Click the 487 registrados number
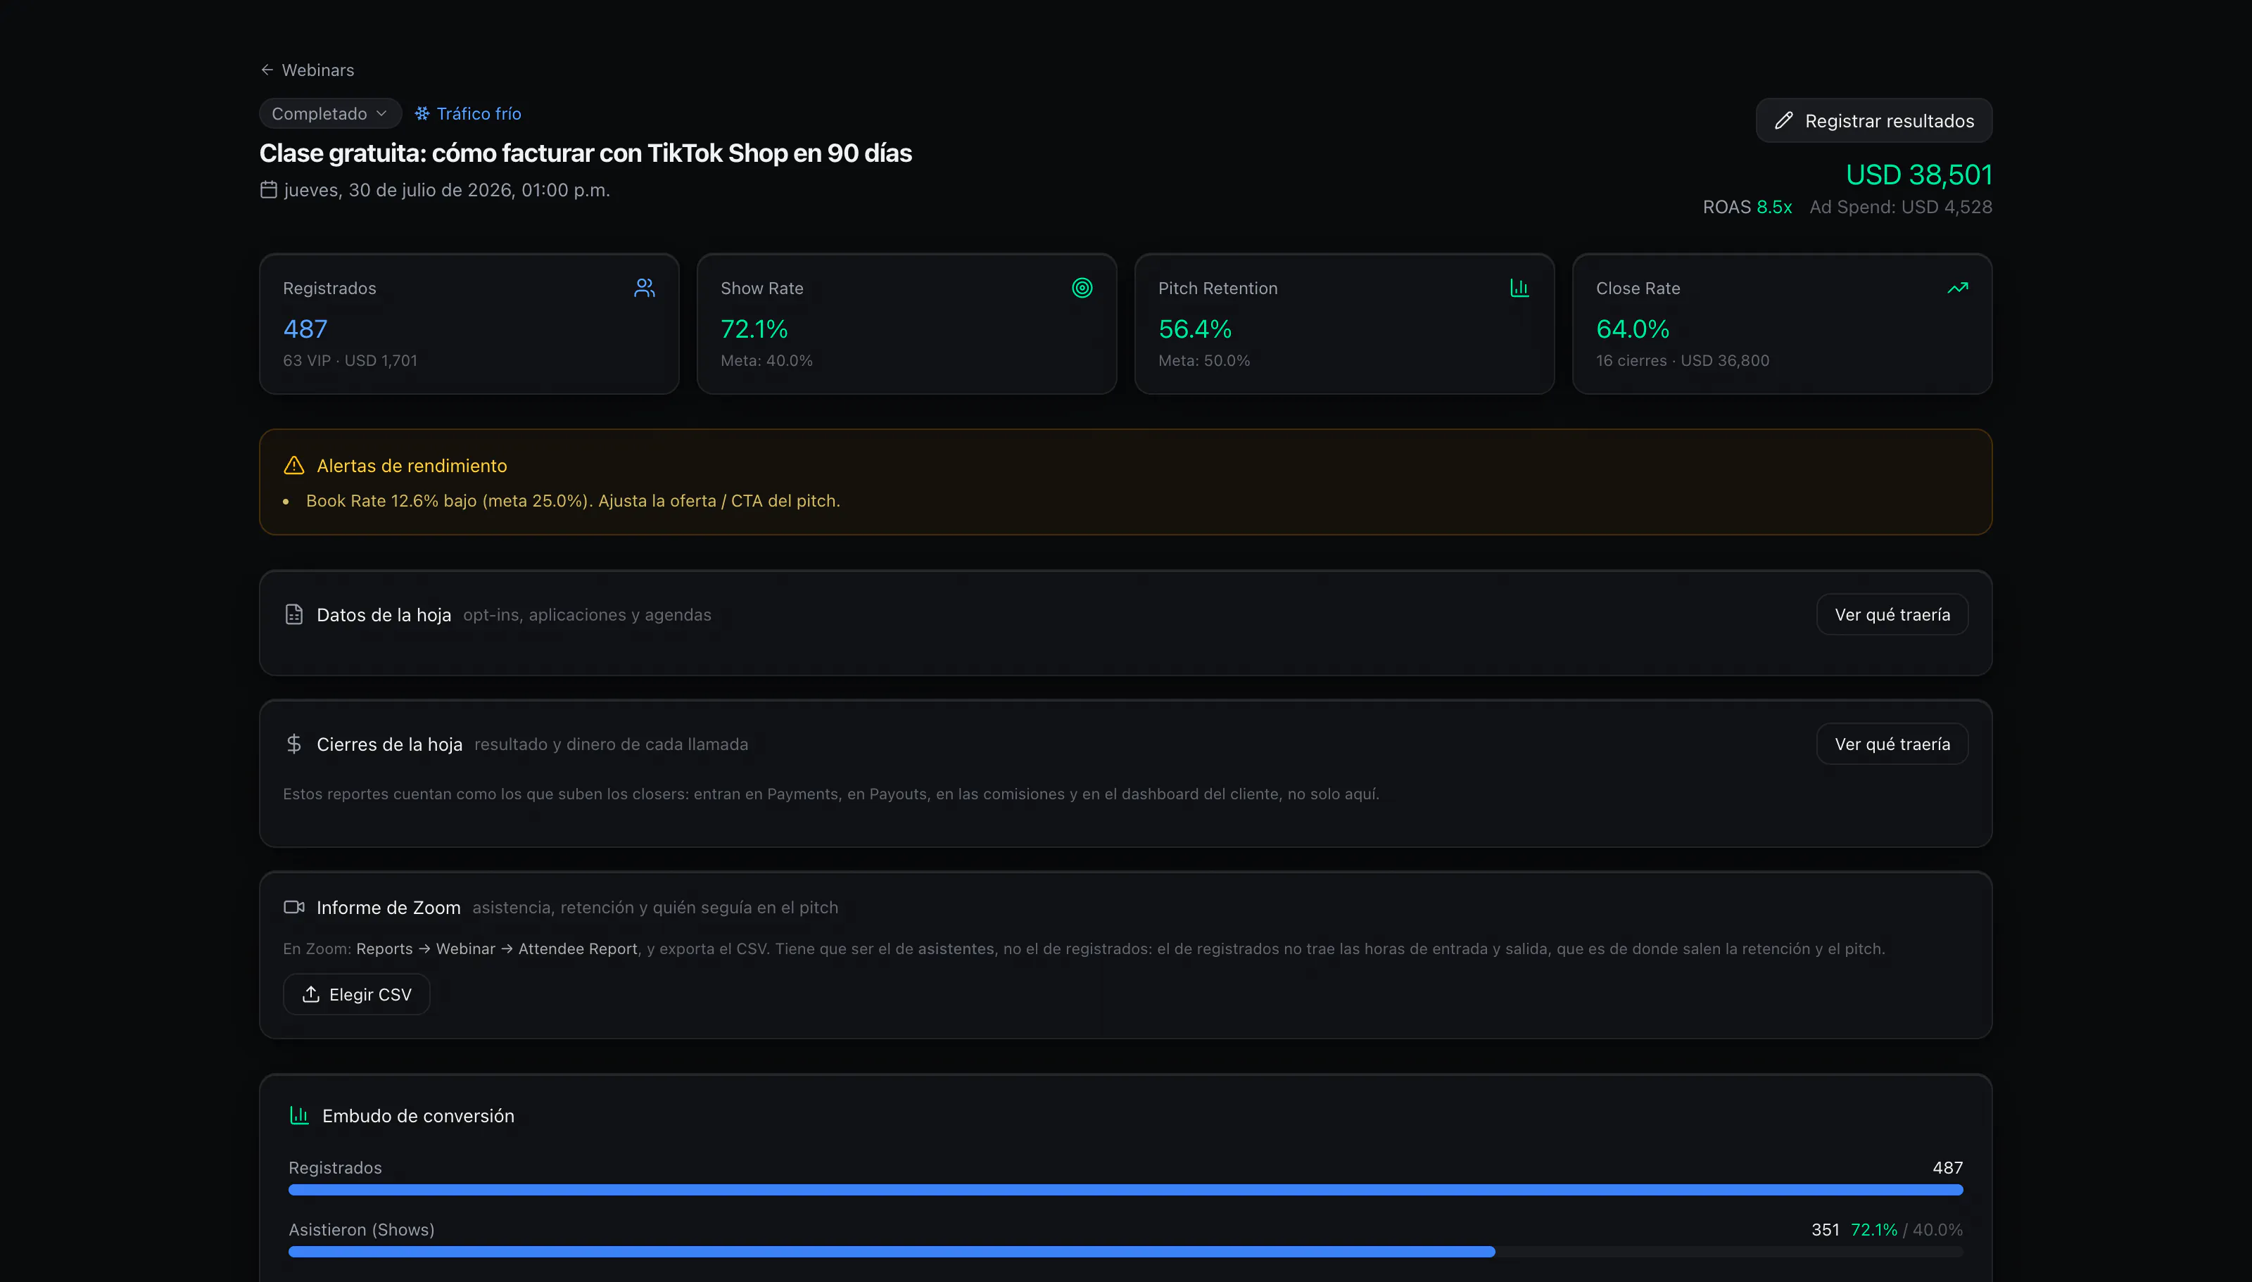The image size is (2252, 1282). click(x=305, y=329)
